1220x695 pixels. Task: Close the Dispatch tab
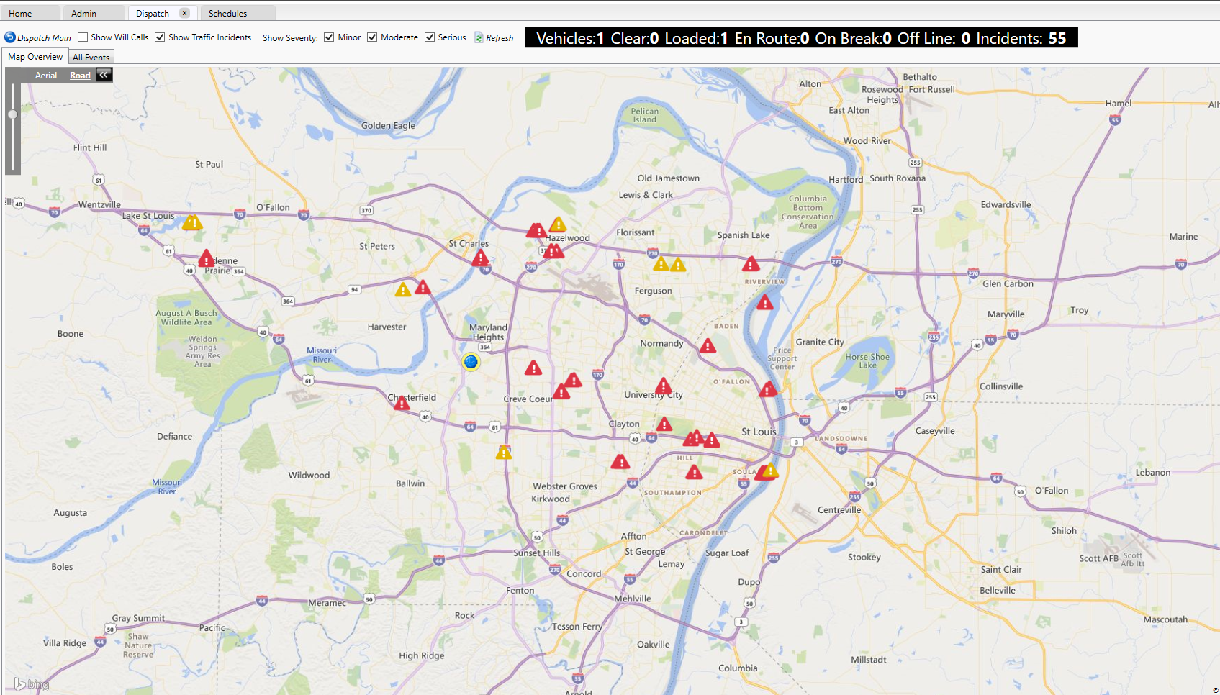pos(185,12)
